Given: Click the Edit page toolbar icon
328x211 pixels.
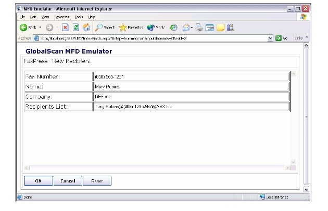Looking at the screenshot, I should [209, 28].
